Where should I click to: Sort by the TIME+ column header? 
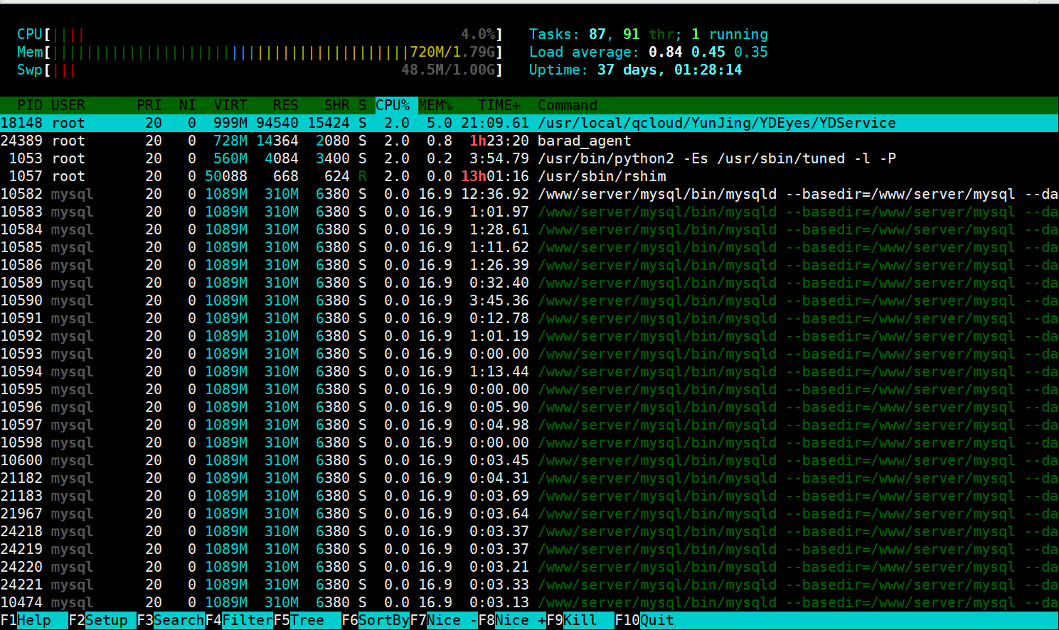point(499,105)
